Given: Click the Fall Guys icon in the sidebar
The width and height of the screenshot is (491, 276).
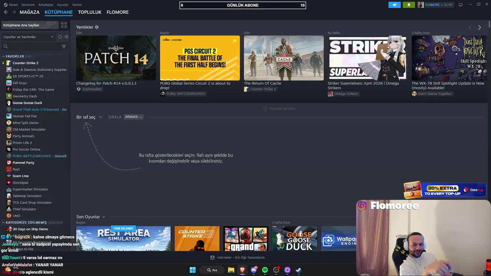Looking at the screenshot, I should click(x=9, y=83).
